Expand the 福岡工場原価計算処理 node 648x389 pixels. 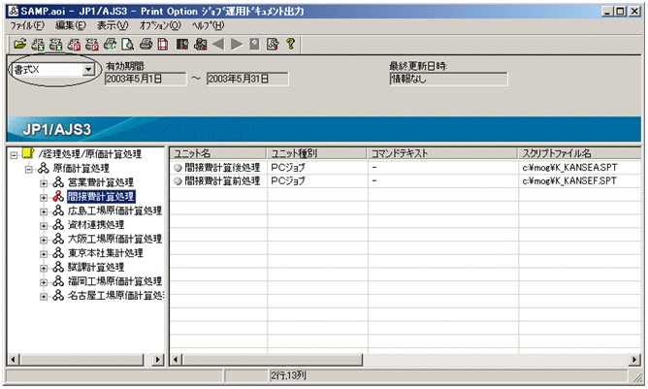click(44, 282)
